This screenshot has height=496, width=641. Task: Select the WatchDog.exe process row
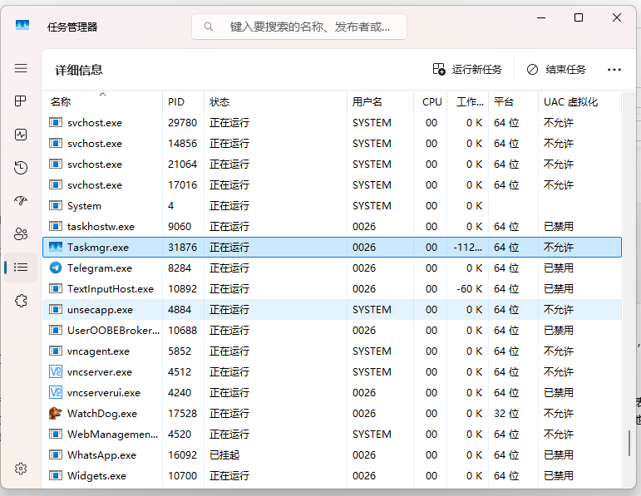click(x=101, y=414)
